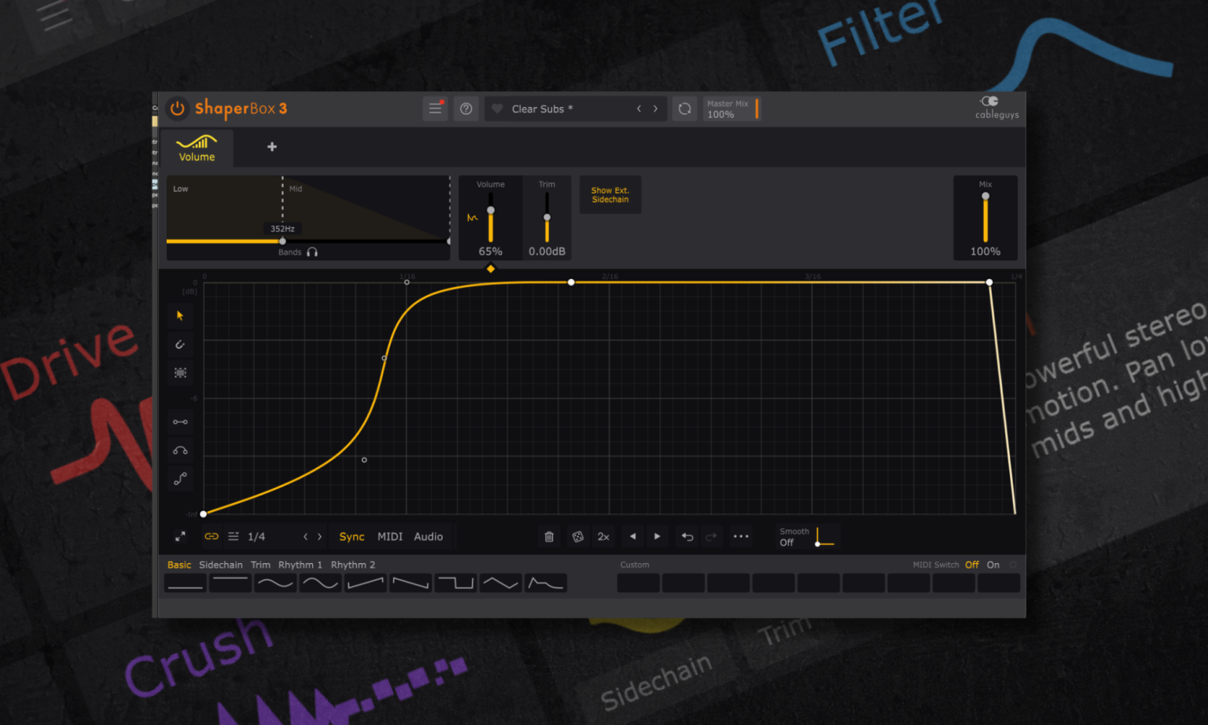Viewport: 1208px width, 725px height.
Task: Undo the last curve edit
Action: pos(687,536)
